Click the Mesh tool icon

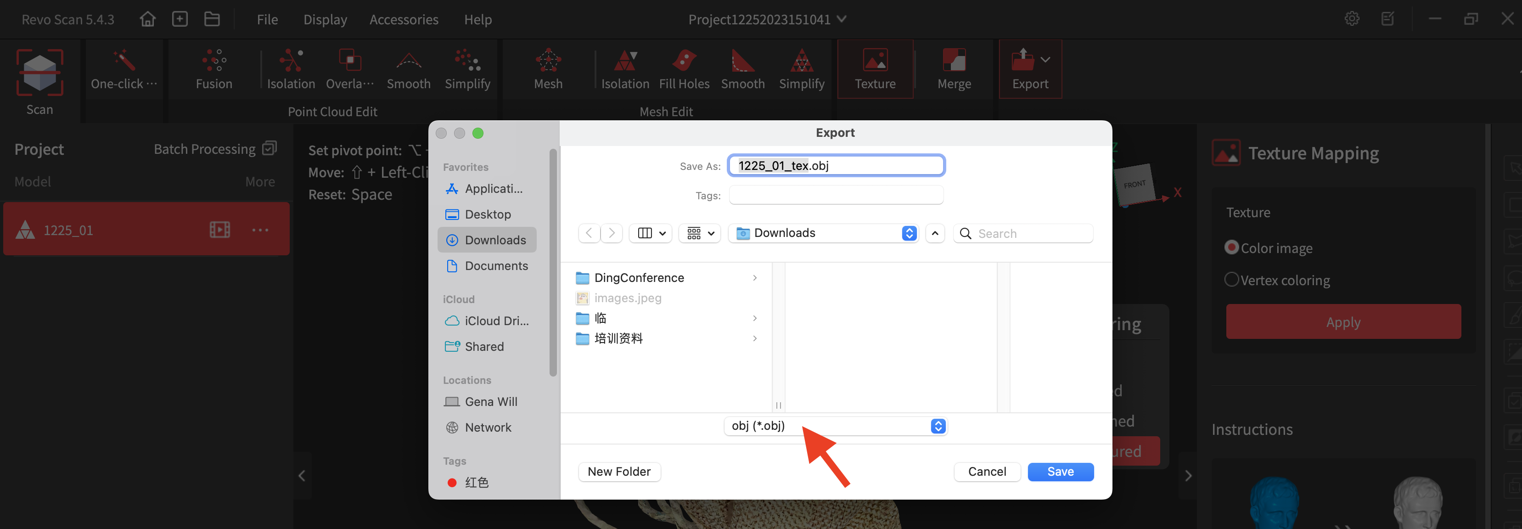[548, 62]
